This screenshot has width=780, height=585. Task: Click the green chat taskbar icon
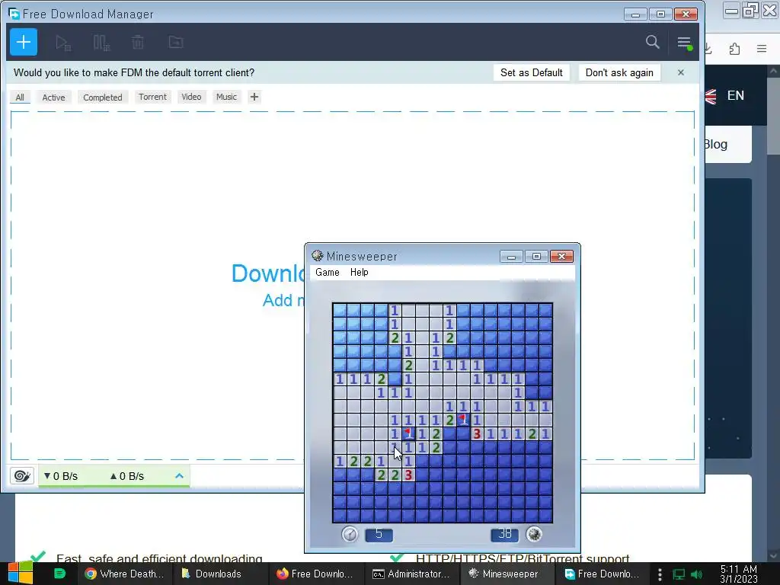pyautogui.click(x=59, y=574)
